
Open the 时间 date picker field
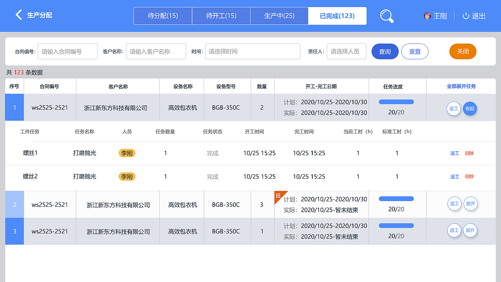tap(252, 51)
